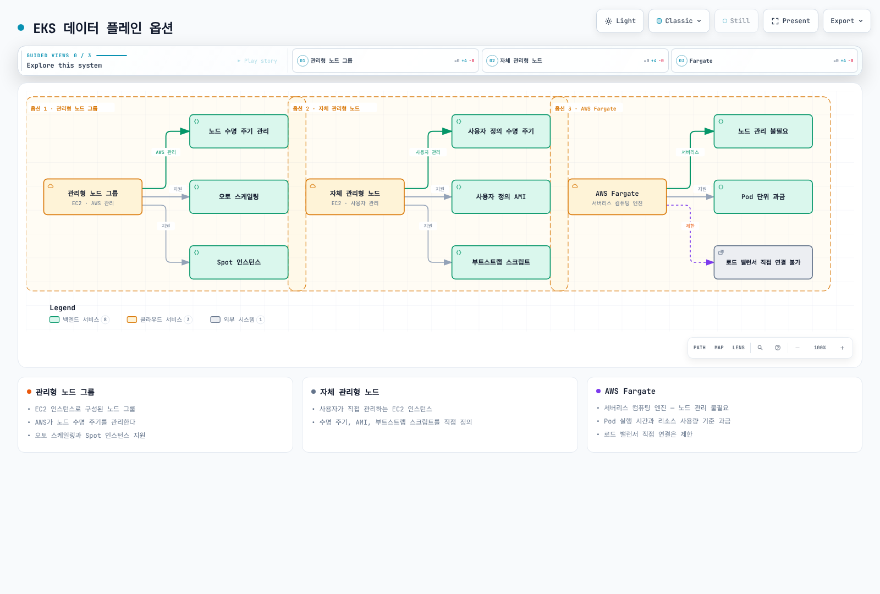Click the code icon on 사용자 정의 수명 주기 node
Viewport: 880px width, 594px height.
click(459, 122)
